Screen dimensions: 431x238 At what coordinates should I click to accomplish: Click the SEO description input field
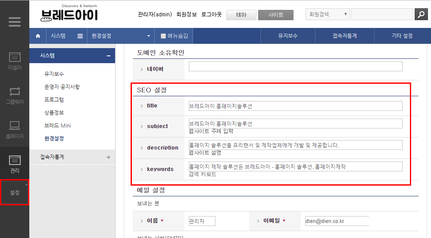(295, 145)
